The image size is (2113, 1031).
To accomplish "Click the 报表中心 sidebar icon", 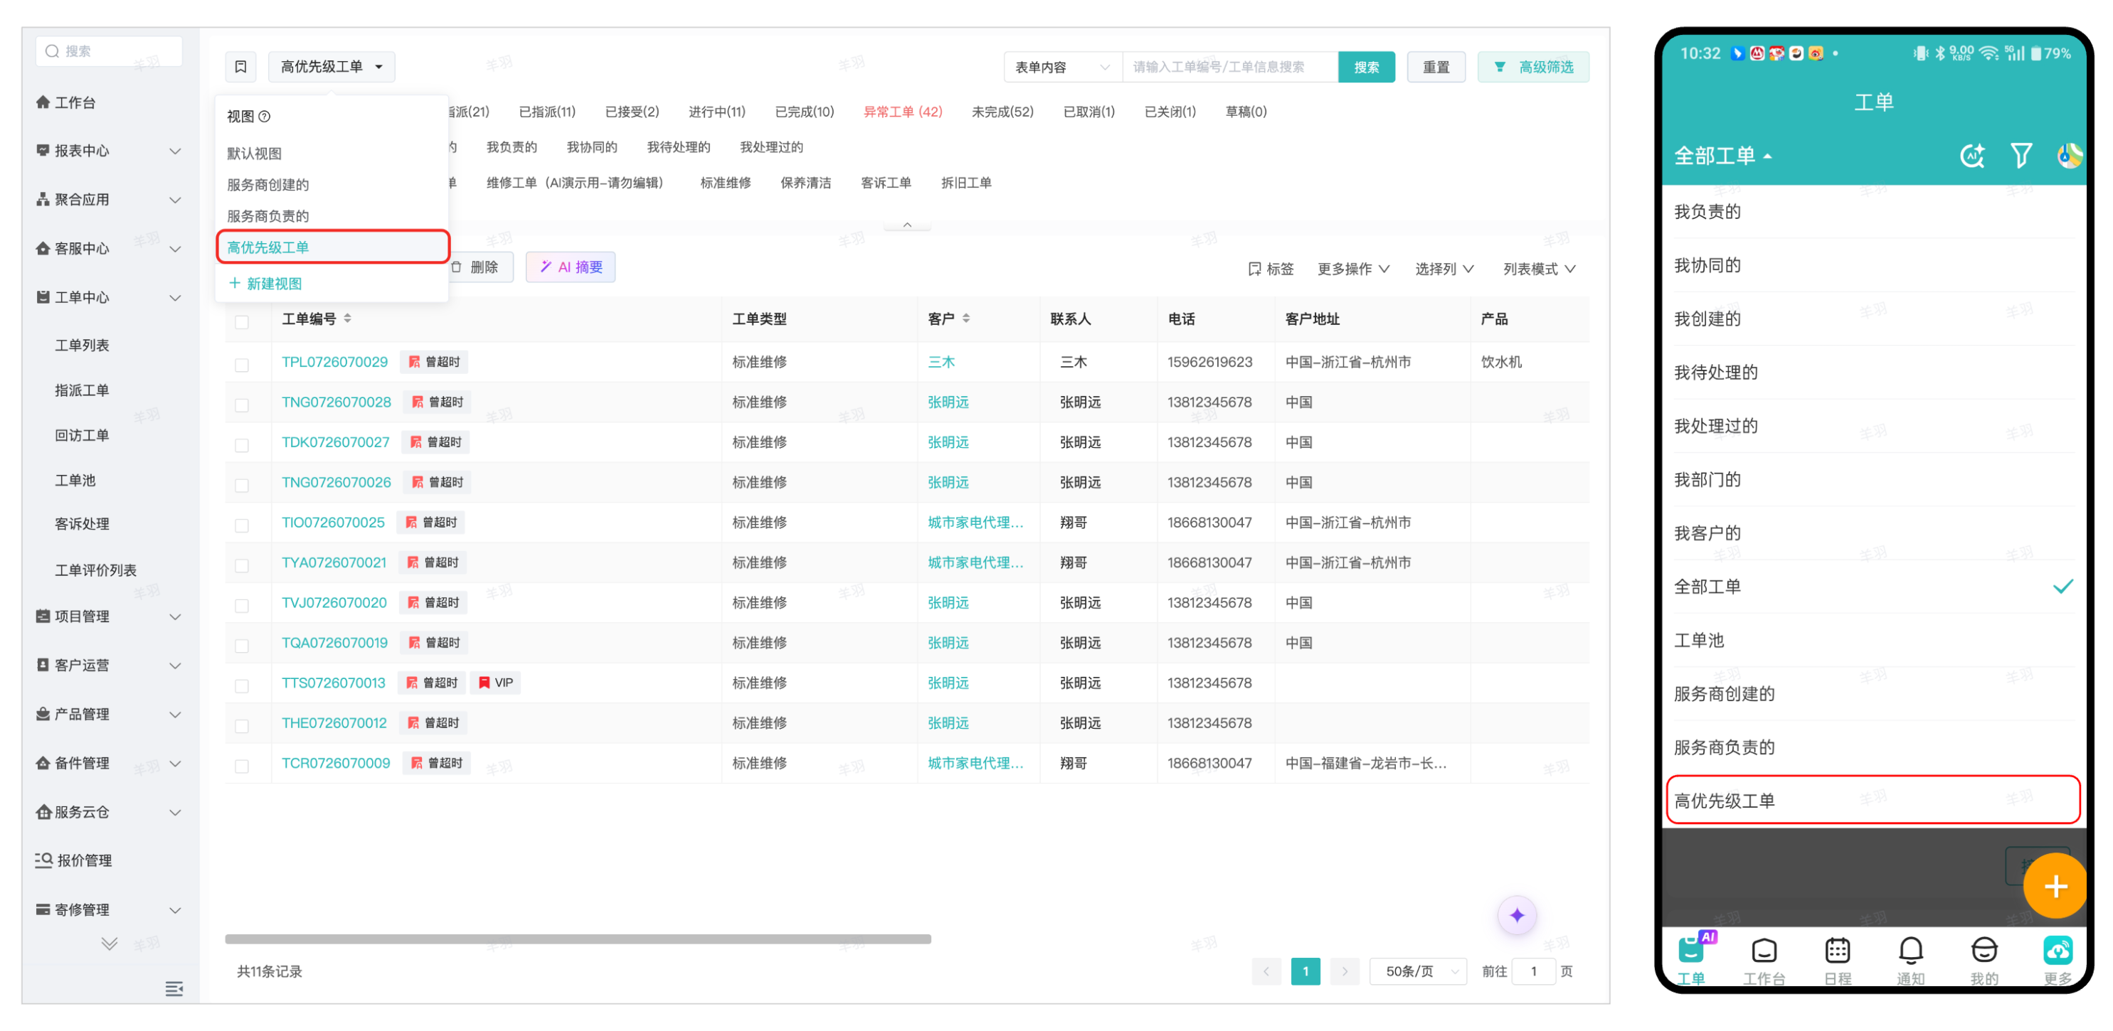I will click(43, 151).
